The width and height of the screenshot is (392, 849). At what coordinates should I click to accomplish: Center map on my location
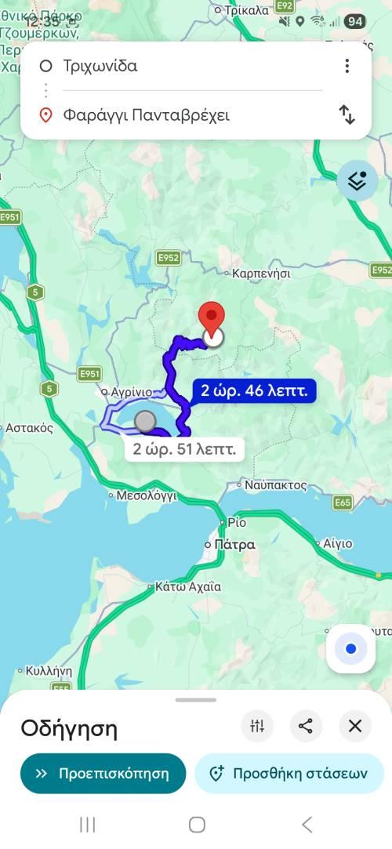pos(351,648)
